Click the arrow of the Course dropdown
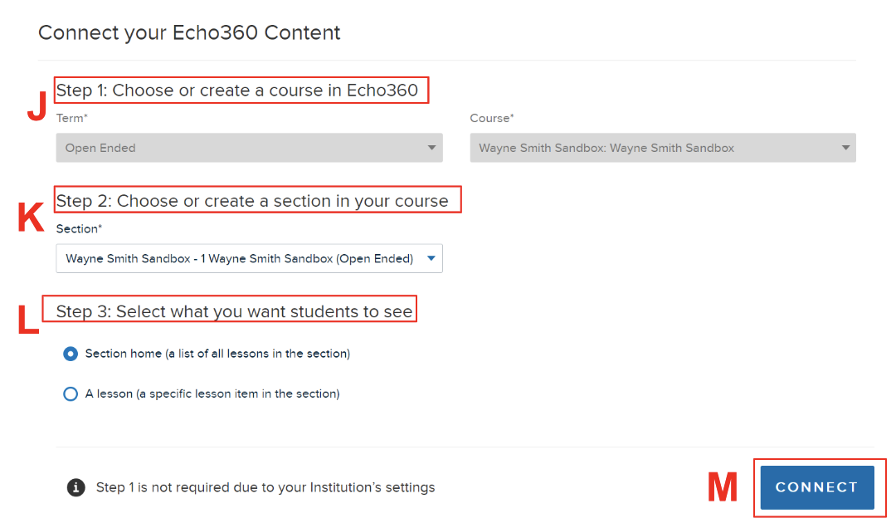This screenshot has width=896, height=528. (x=845, y=148)
